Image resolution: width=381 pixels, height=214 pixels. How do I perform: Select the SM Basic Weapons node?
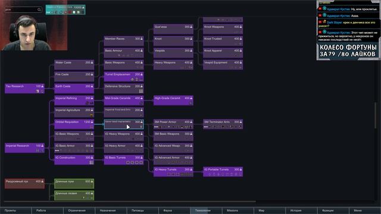[x=173, y=136]
